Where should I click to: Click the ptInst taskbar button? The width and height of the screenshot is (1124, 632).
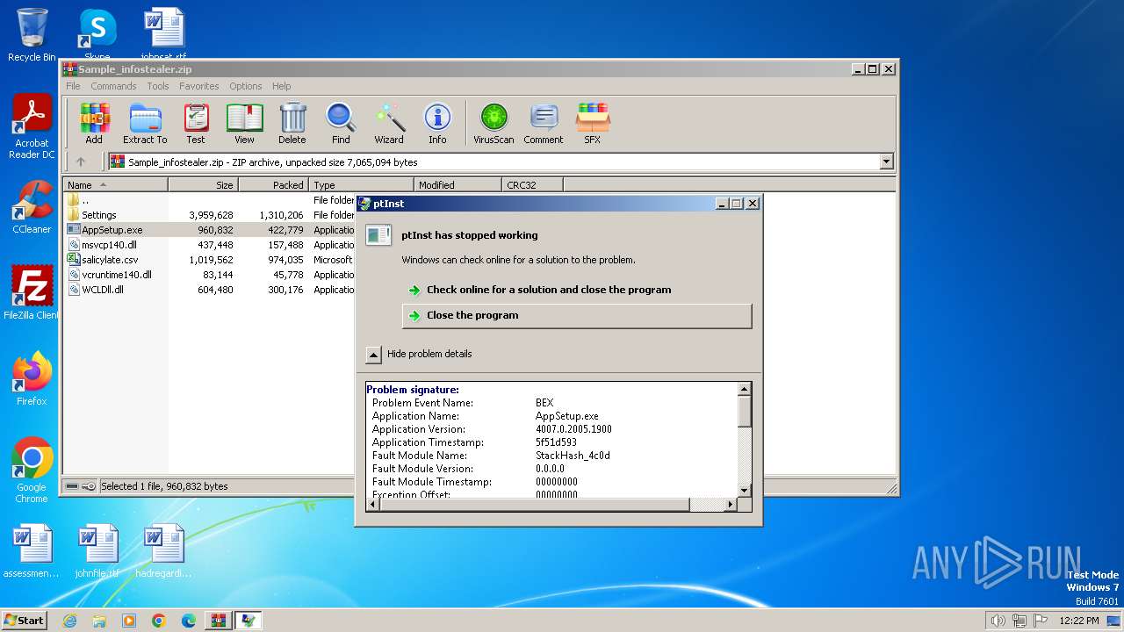249,621
